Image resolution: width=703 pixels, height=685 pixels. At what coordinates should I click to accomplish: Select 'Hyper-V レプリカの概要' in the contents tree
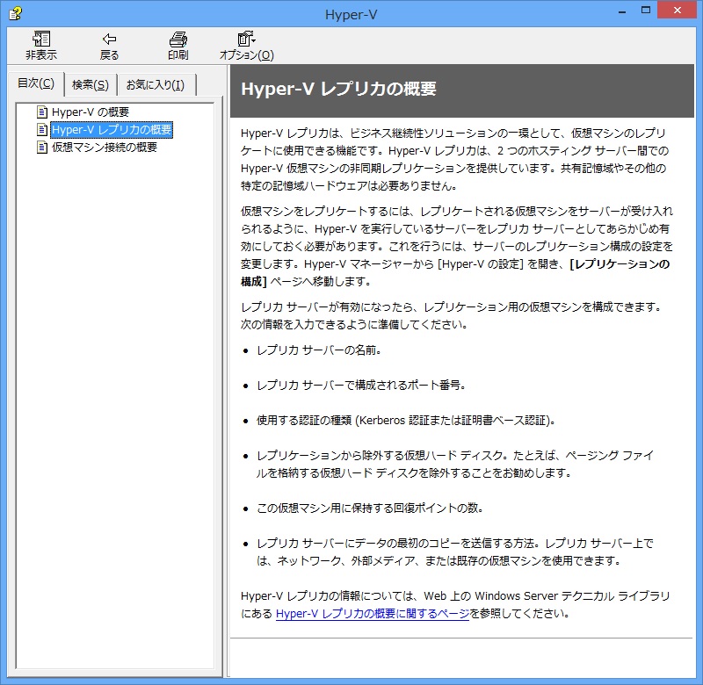click(x=112, y=130)
